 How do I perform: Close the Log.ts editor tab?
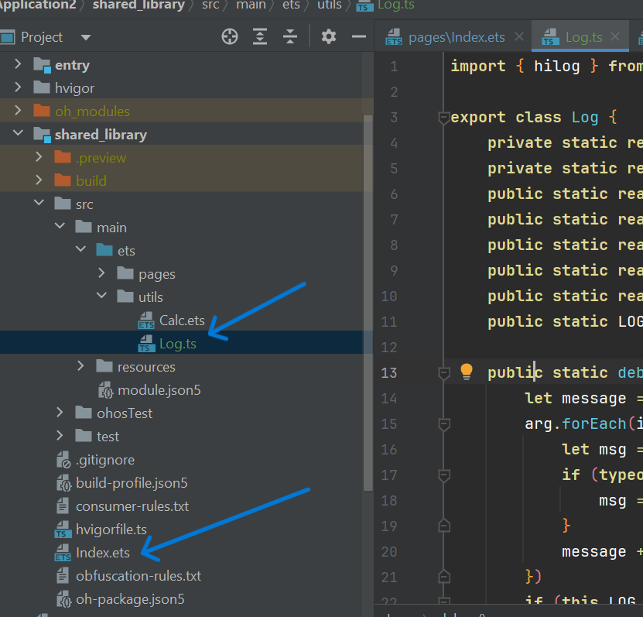(616, 36)
